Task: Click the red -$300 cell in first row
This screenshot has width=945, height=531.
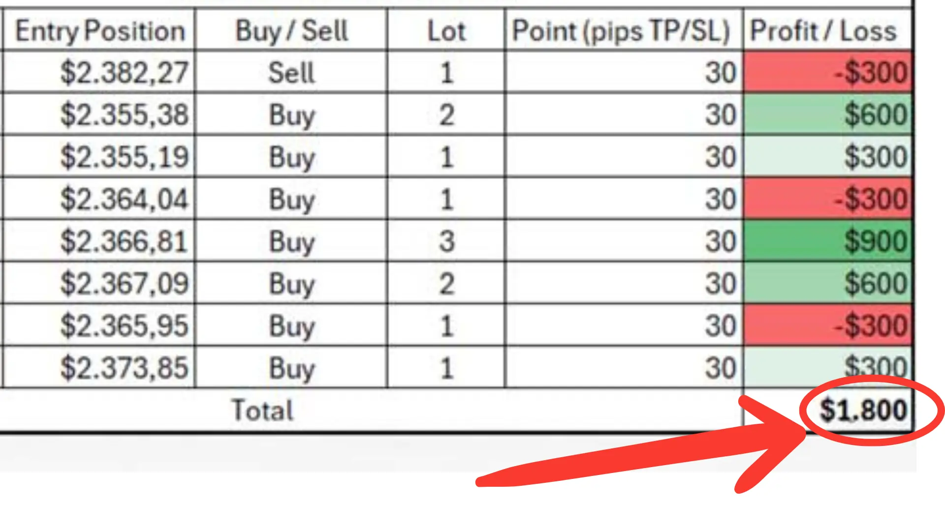Action: [828, 72]
